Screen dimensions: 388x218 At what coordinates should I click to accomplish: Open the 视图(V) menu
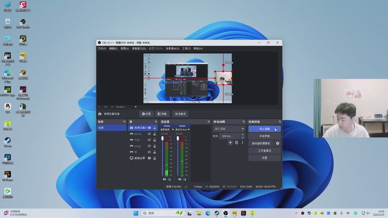125,48
